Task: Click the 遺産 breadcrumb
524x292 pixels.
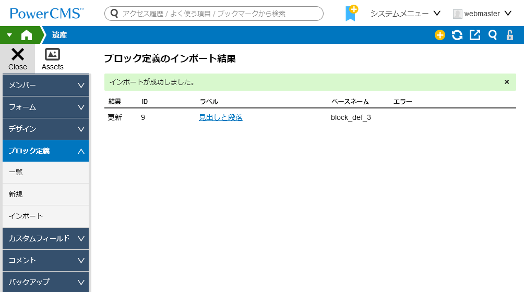Action: tap(59, 35)
